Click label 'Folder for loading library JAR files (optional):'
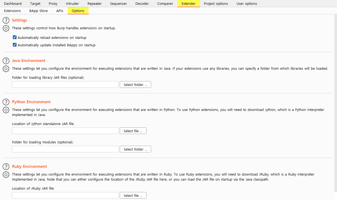Image resolution: width=337 pixels, height=200 pixels. [48, 77]
